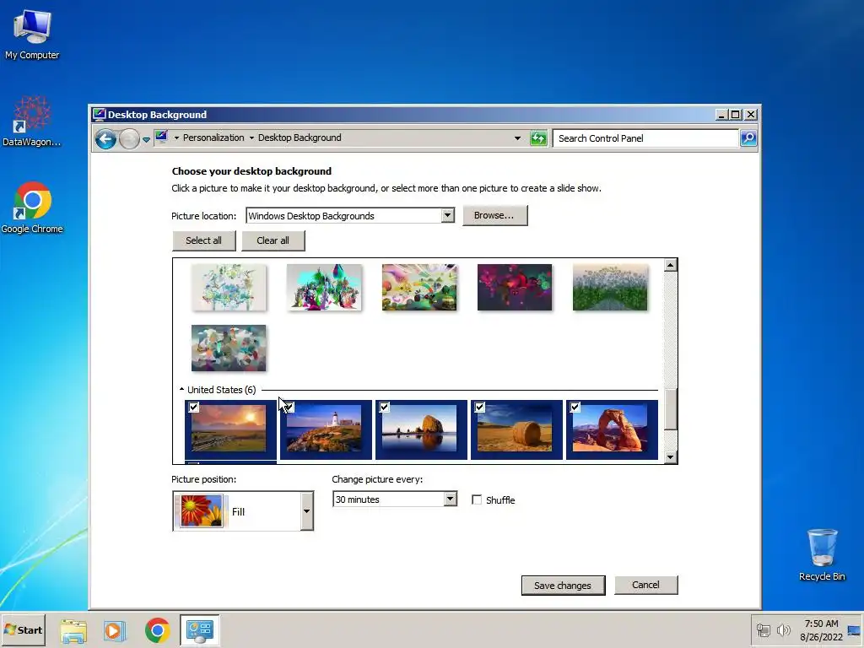This screenshot has width=864, height=648.
Task: Click the Desktop Background breadcrumb
Action: 300,138
